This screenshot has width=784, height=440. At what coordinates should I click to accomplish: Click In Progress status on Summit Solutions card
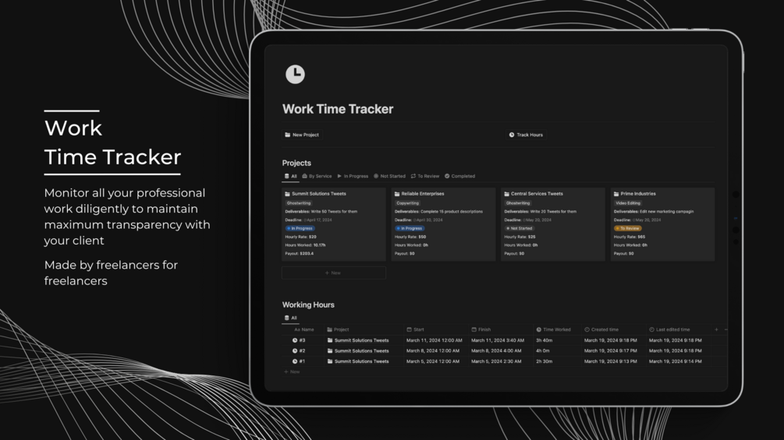pyautogui.click(x=300, y=228)
